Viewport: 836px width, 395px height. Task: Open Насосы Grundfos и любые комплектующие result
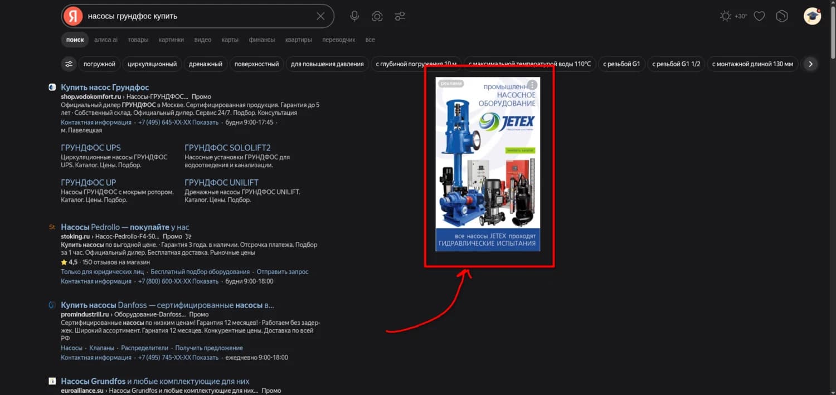click(155, 382)
